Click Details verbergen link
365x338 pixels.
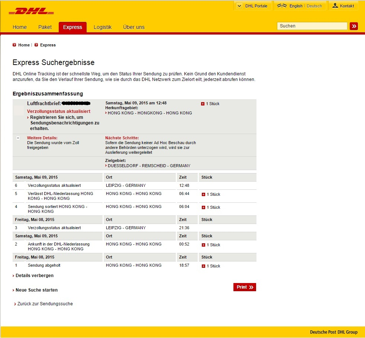click(x=34, y=276)
